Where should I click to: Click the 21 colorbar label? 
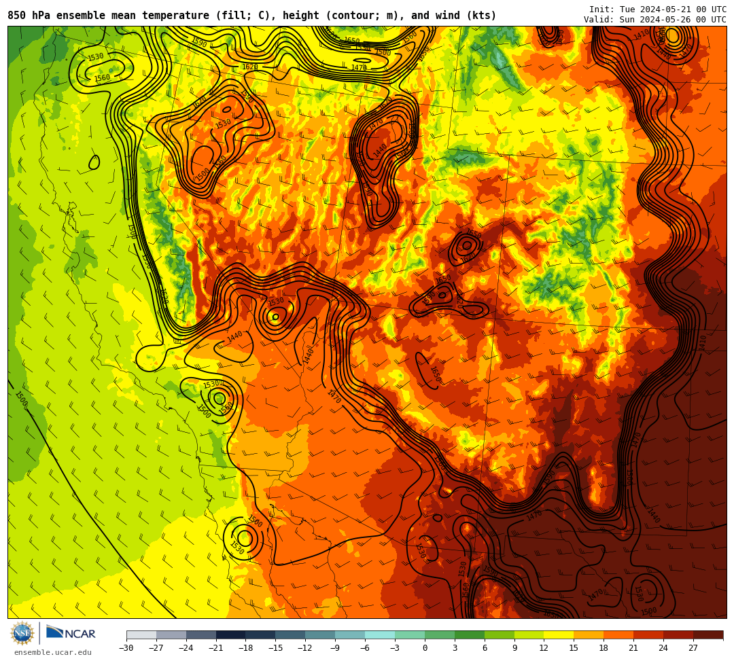pyautogui.click(x=634, y=648)
